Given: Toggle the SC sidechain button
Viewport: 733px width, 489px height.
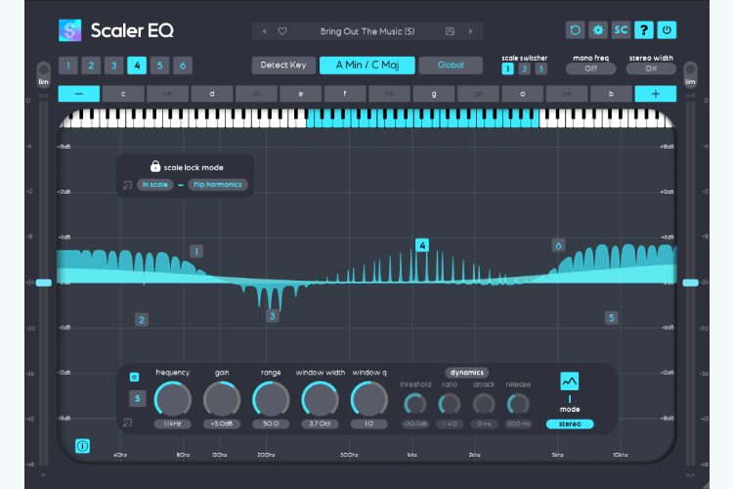Looking at the screenshot, I should click(621, 30).
